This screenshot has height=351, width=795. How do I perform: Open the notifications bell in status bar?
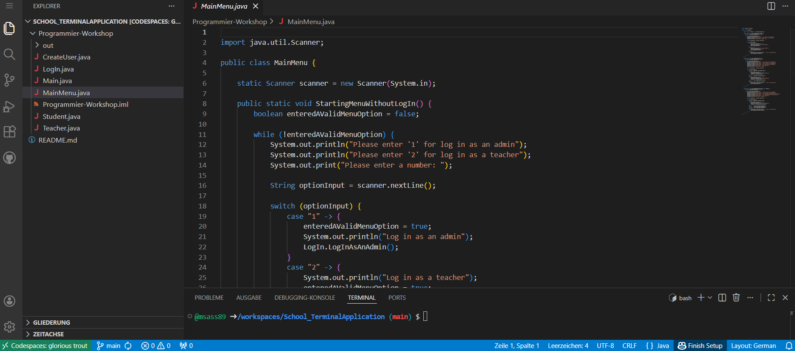click(789, 346)
